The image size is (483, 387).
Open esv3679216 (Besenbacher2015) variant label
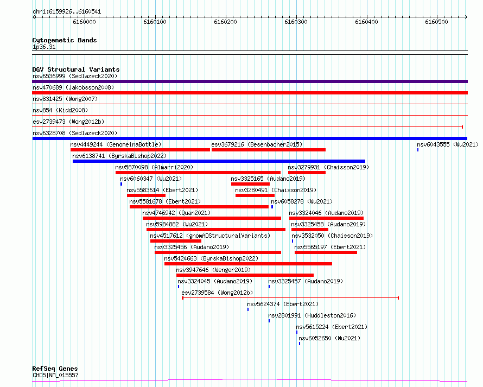pos(257,144)
